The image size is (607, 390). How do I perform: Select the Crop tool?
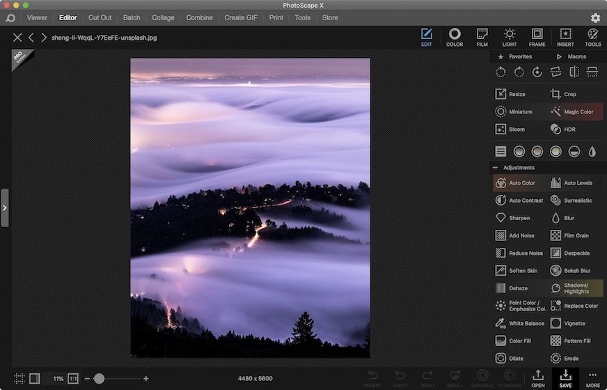click(x=563, y=94)
